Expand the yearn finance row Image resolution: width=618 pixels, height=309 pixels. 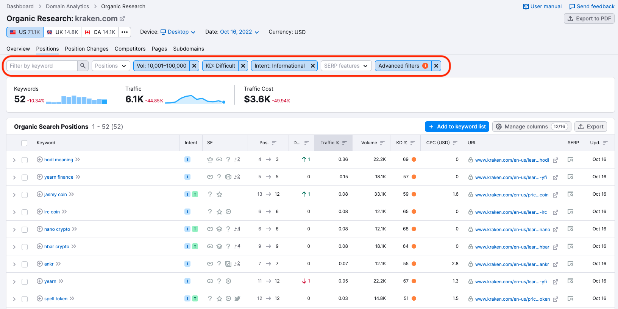click(x=14, y=178)
